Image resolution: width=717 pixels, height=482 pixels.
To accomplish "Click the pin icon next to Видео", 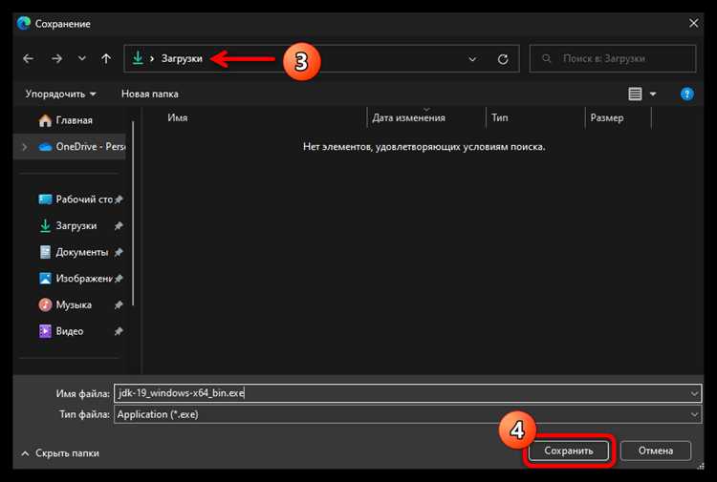I will (119, 331).
